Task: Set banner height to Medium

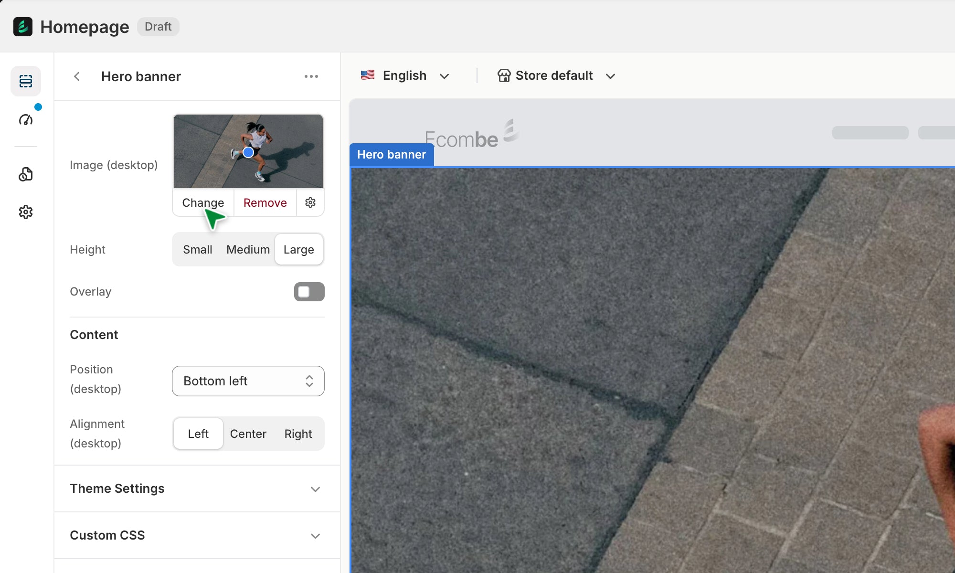Action: 248,249
